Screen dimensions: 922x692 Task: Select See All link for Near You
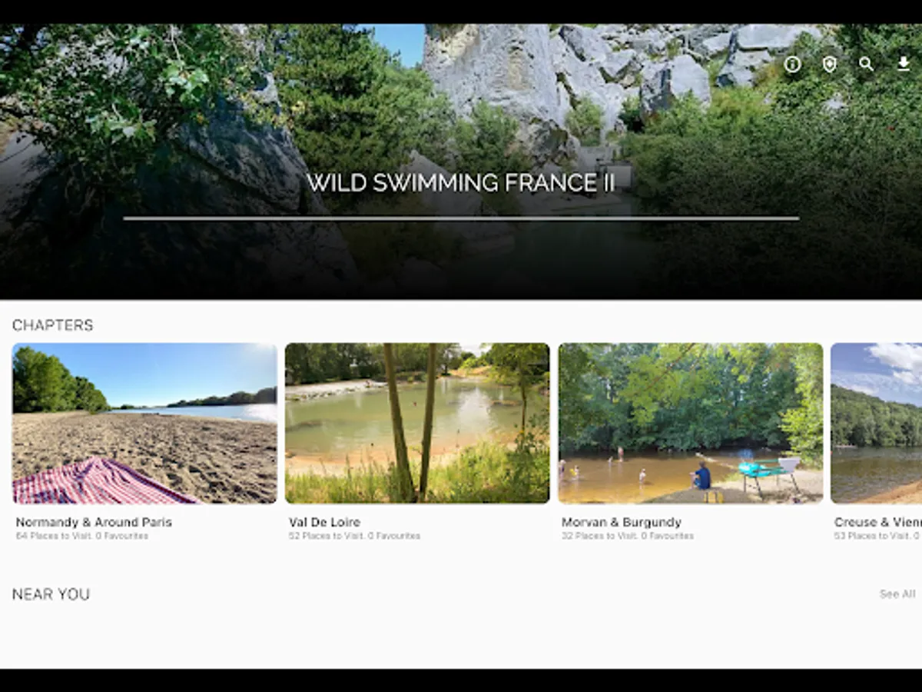897,594
